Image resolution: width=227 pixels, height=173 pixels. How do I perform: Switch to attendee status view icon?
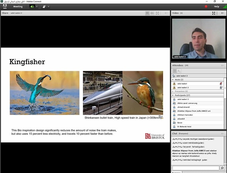179,71
